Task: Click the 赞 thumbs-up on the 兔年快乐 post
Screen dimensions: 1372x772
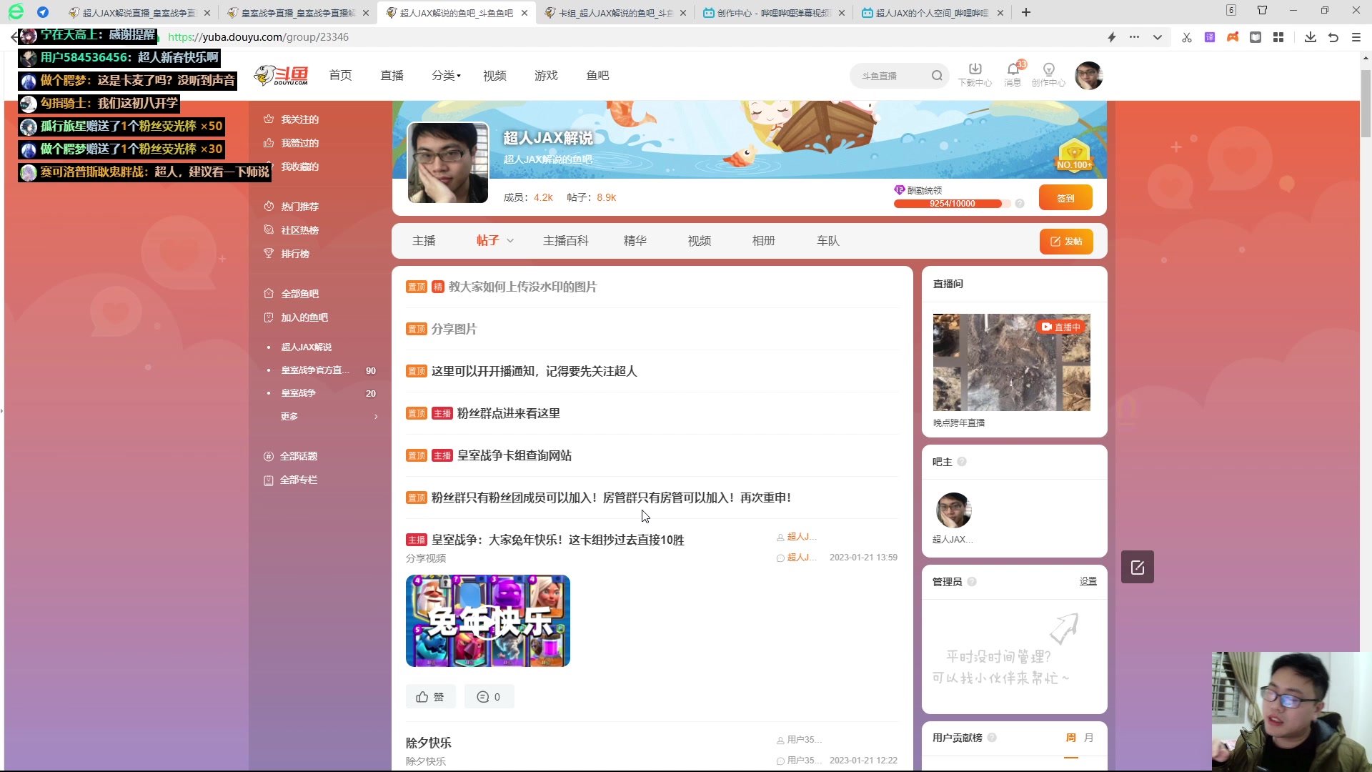Action: [x=431, y=697]
